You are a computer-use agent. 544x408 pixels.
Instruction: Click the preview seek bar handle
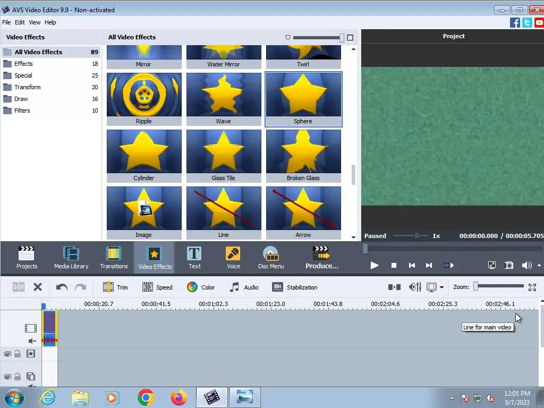[365, 249]
